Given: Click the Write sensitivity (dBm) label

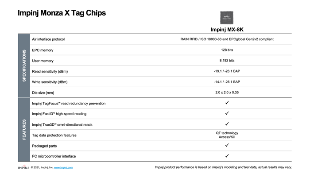Looking at the screenshot, I should click(x=50, y=82).
